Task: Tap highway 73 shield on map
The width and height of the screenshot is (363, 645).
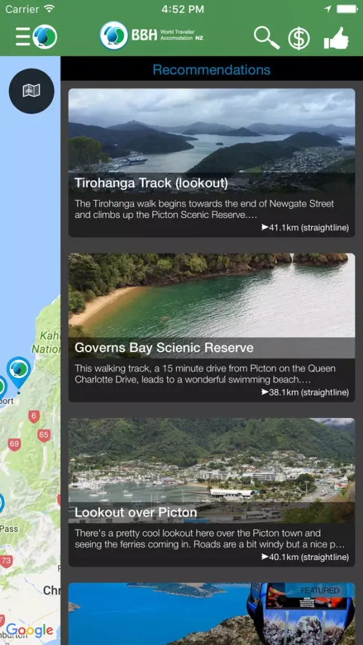Action: 6,561
